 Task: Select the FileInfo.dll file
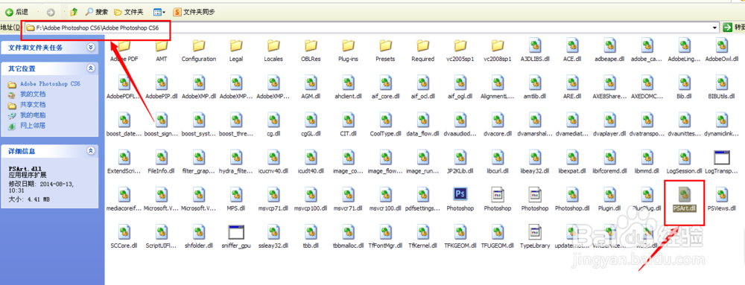pyautogui.click(x=161, y=162)
